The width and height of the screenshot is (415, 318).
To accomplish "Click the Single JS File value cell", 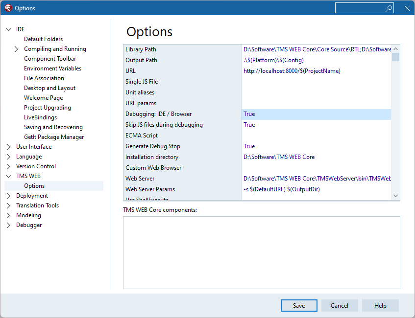I will tap(316, 82).
